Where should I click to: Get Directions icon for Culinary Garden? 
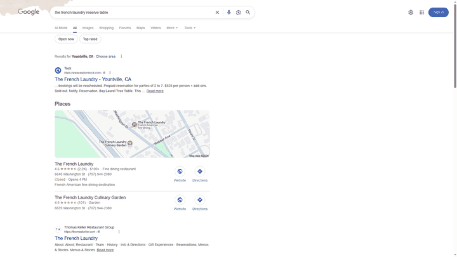[200, 200]
